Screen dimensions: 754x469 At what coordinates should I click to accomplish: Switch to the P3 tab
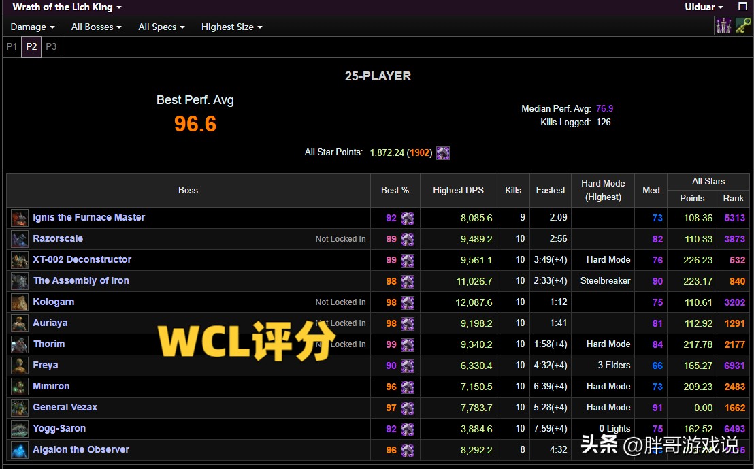[x=50, y=46]
